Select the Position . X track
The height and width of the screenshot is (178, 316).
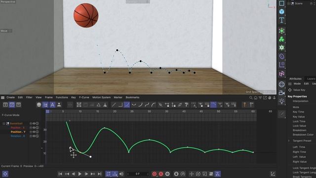tap(18, 128)
